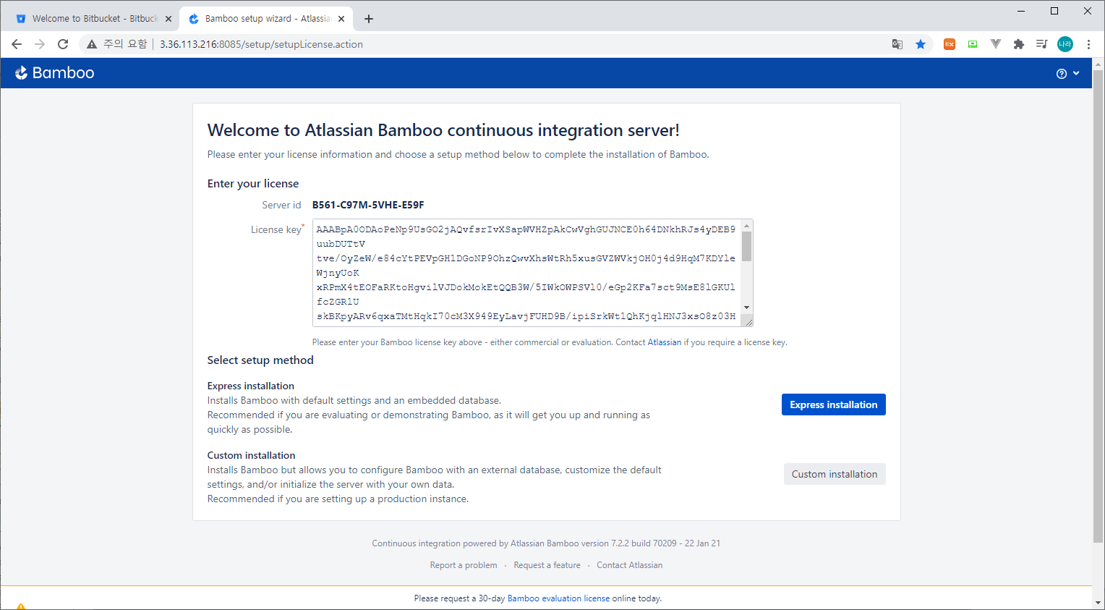Open Report a problem link
The image size is (1105, 610).
point(464,565)
